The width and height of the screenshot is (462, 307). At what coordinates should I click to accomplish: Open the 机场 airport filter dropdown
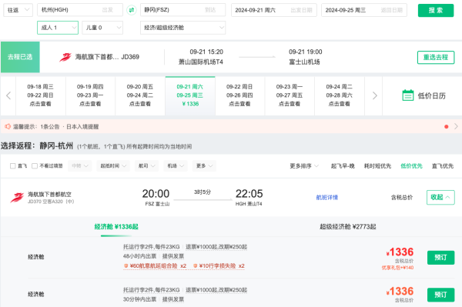176,166
